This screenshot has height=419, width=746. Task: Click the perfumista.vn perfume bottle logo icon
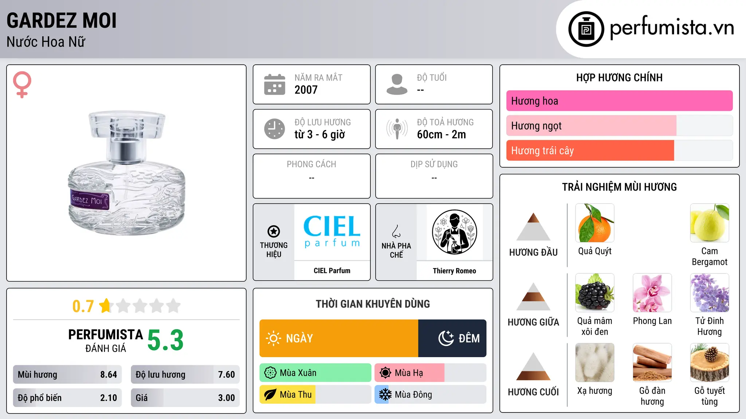pos(586,29)
